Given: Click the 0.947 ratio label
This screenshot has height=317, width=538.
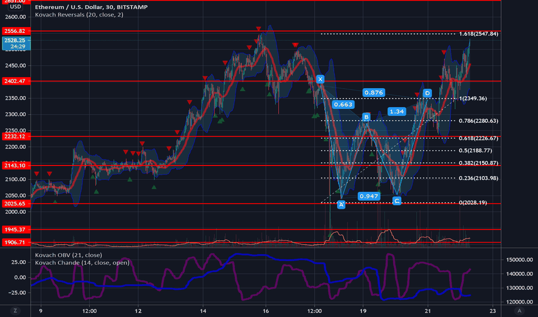Looking at the screenshot, I should click(x=369, y=196).
